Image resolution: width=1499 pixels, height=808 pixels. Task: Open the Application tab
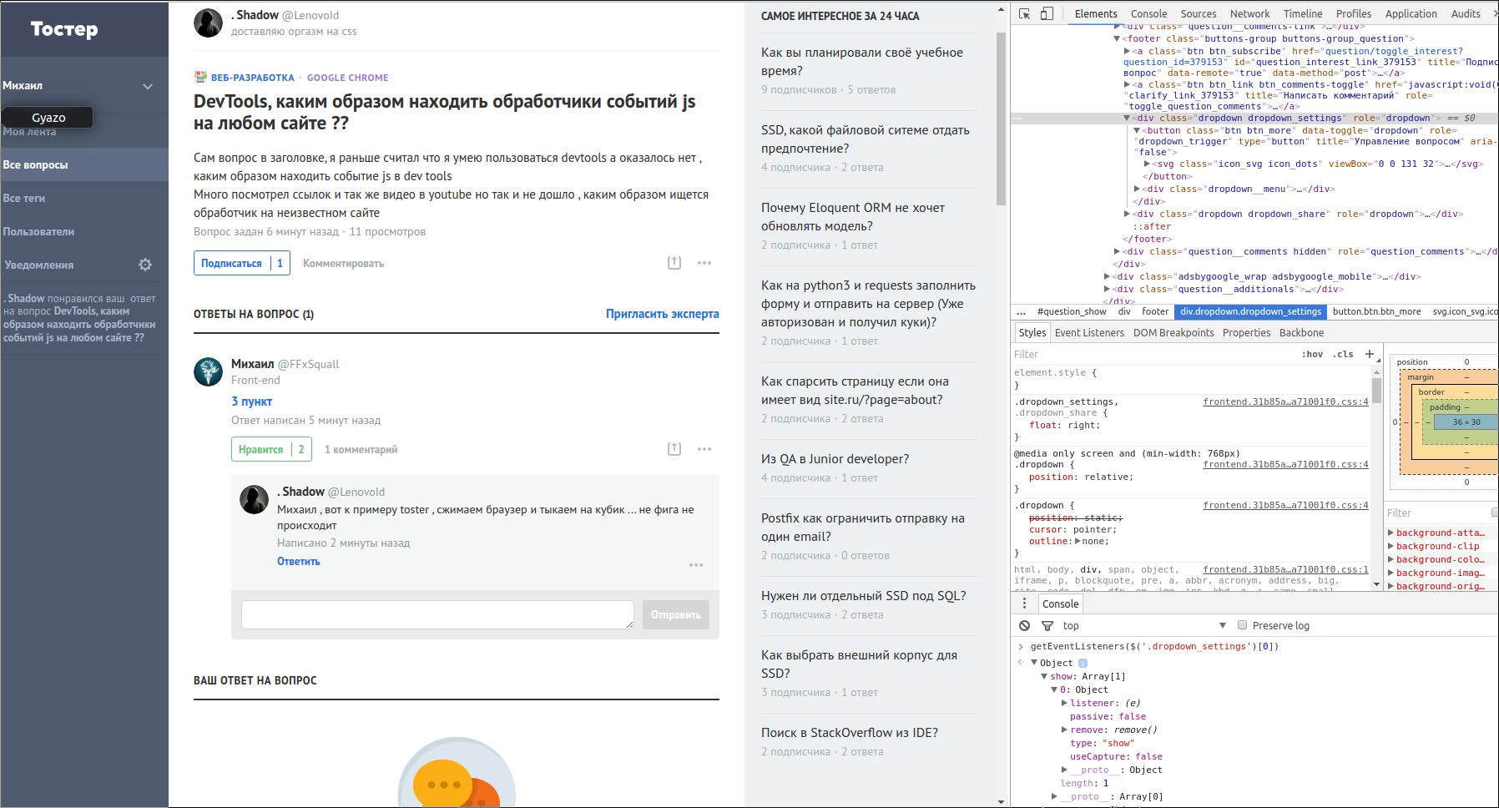point(1411,13)
